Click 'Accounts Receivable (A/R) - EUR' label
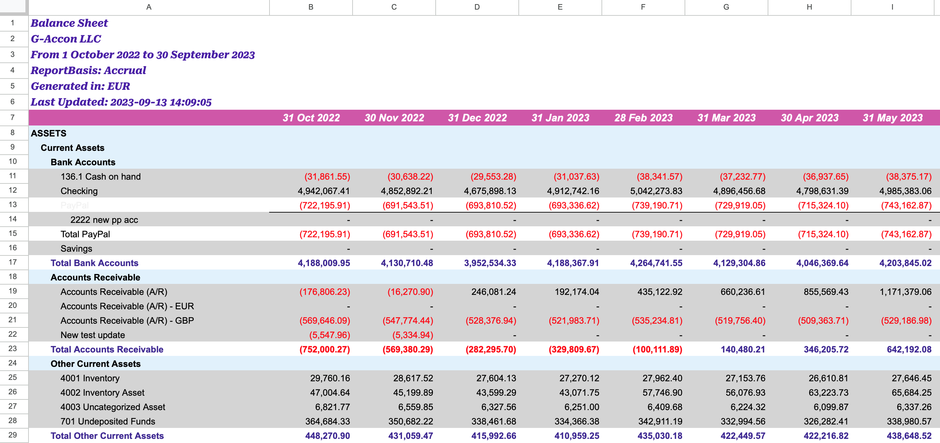This screenshot has width=940, height=443. pyautogui.click(x=127, y=307)
